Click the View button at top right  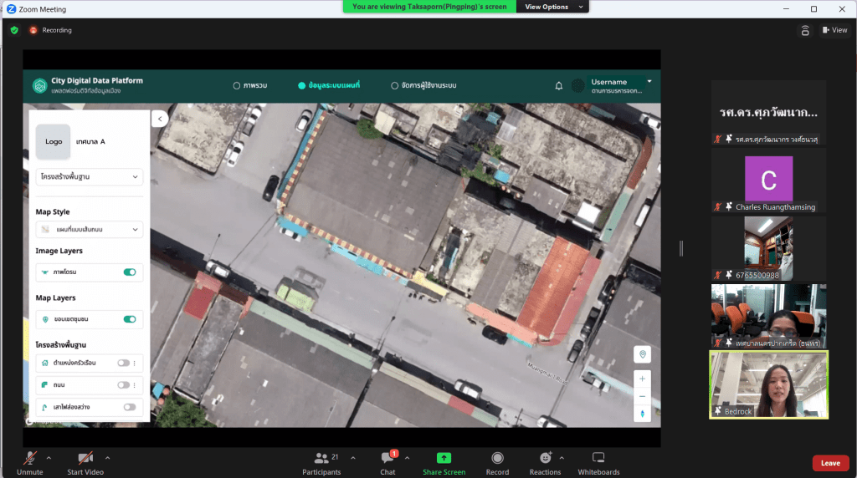[x=834, y=30]
